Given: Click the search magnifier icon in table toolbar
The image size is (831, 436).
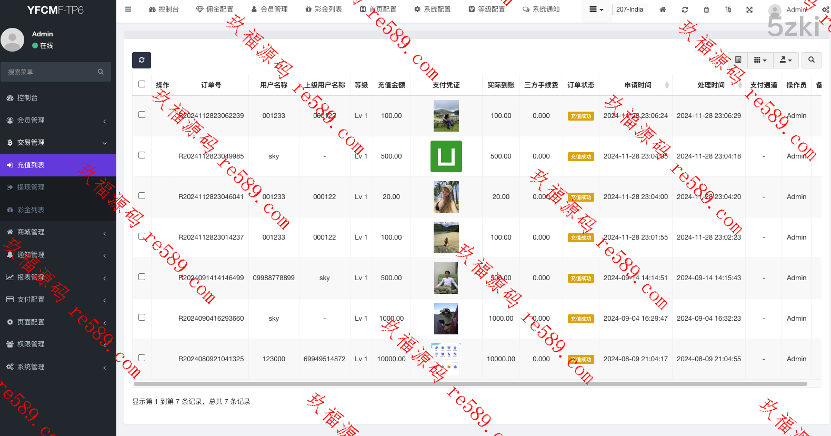Looking at the screenshot, I should point(811,60).
